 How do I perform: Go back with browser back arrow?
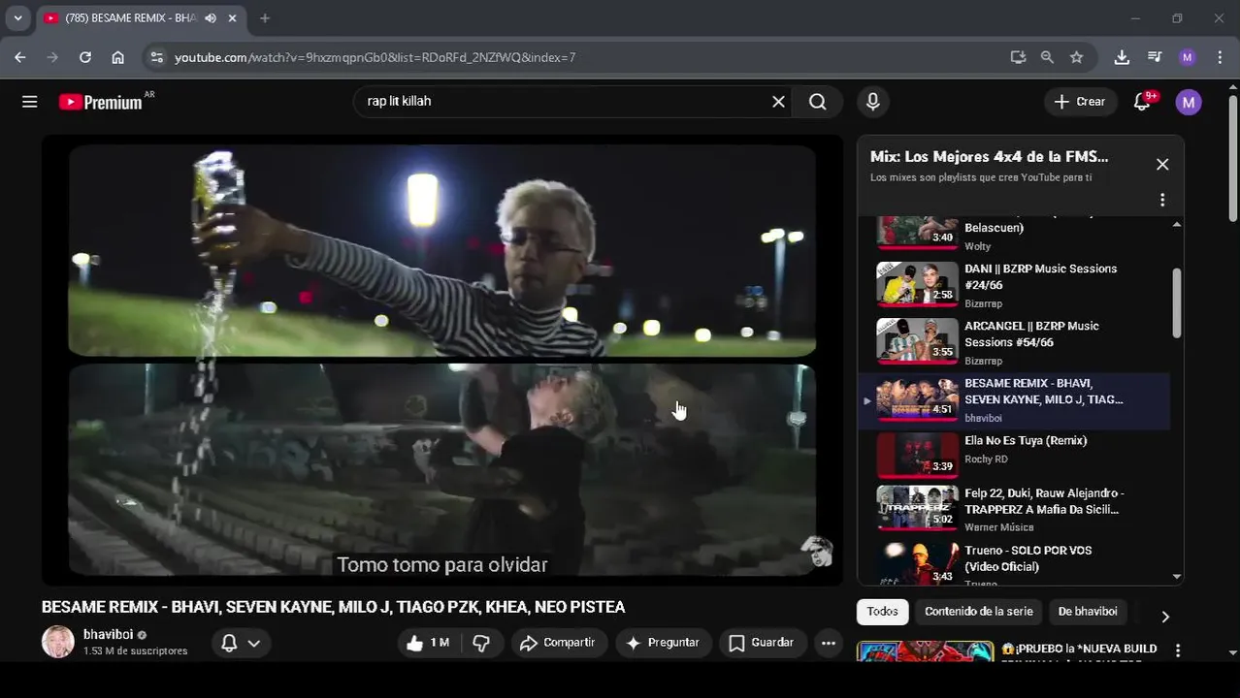[20, 57]
